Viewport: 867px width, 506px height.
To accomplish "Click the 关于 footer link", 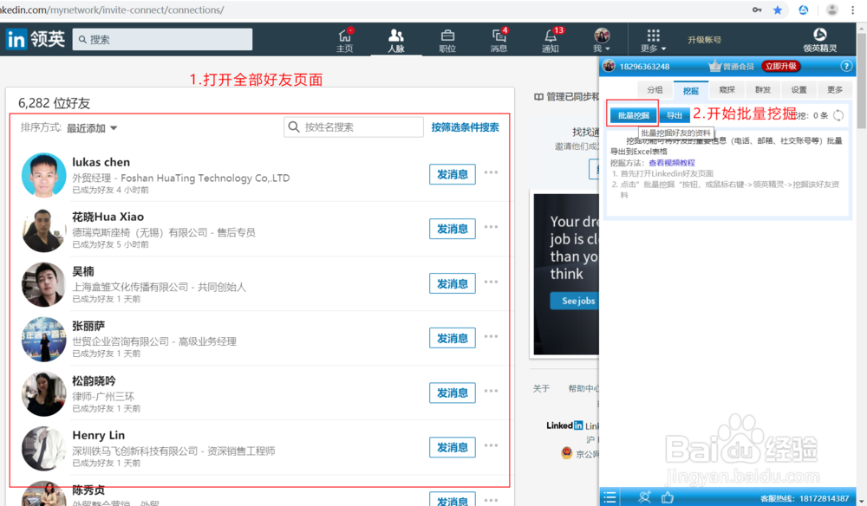I will click(541, 388).
